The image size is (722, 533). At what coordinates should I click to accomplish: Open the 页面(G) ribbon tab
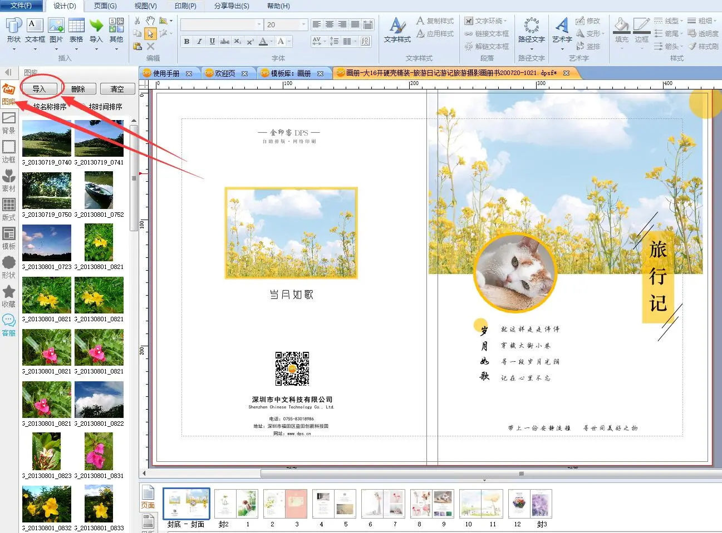click(105, 6)
